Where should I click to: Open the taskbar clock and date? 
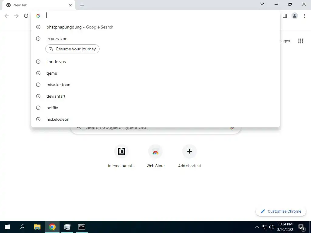[x=285, y=227]
